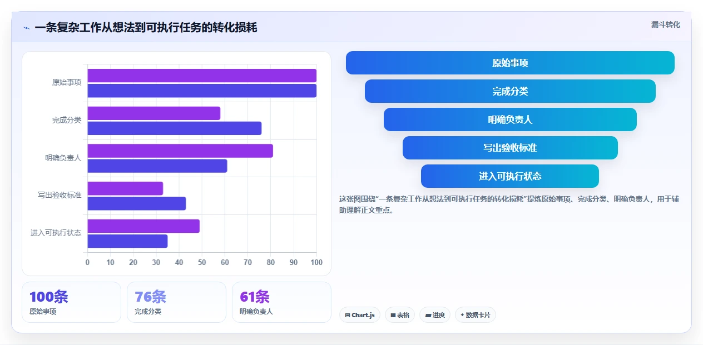Click the purple bar for 明确负责人
The height and width of the screenshot is (345, 703).
tap(180, 151)
